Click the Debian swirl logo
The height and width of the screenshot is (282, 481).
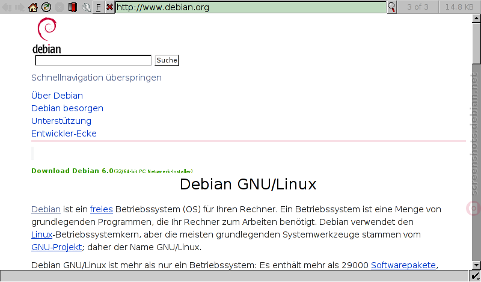click(47, 35)
